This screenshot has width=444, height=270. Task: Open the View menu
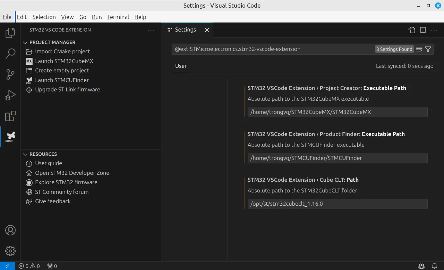pos(67,17)
